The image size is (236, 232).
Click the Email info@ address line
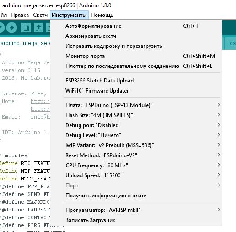coord(26,117)
